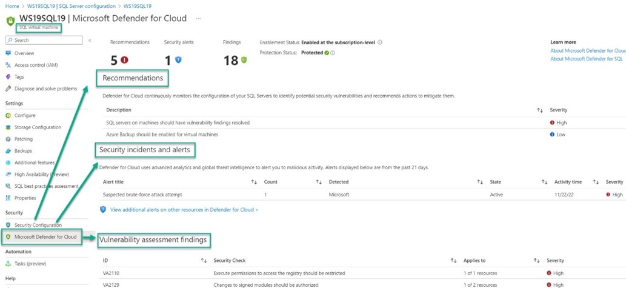Screen dimensions: 626x288
Task: Click the Tags icon in sidebar
Action: 8,77
